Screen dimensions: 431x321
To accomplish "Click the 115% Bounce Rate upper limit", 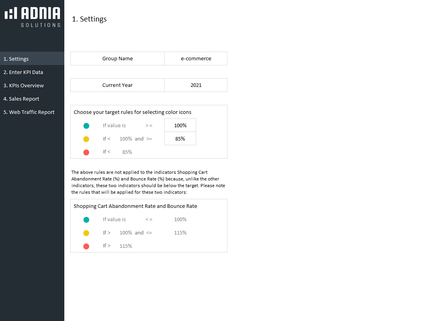I will click(180, 233).
